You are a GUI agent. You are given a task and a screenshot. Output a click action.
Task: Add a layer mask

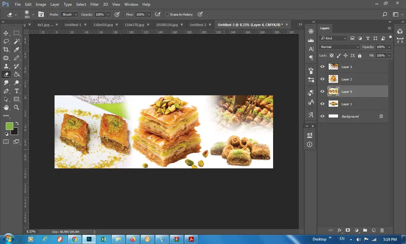pos(348,230)
